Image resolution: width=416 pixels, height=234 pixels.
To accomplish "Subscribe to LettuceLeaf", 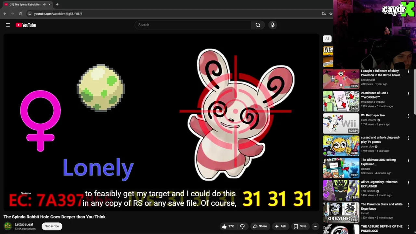I will pyautogui.click(x=52, y=226).
